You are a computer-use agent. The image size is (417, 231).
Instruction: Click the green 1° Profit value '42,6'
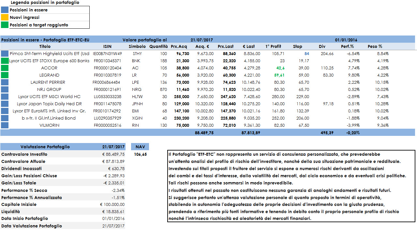pos(280,68)
